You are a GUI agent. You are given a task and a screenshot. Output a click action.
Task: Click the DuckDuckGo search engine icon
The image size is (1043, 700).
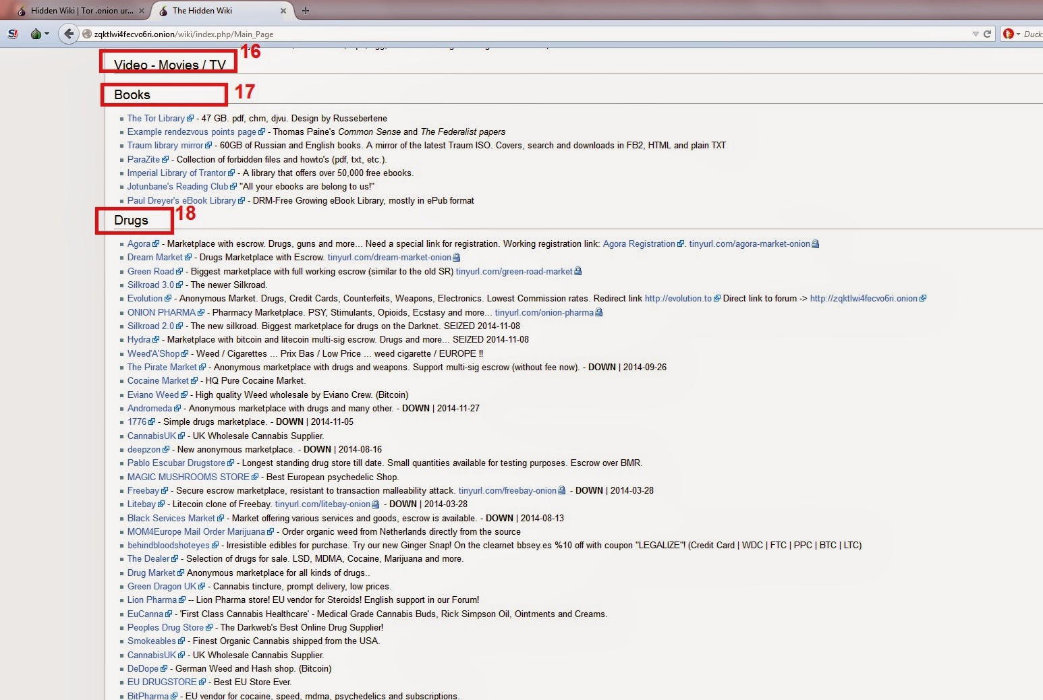click(1008, 34)
